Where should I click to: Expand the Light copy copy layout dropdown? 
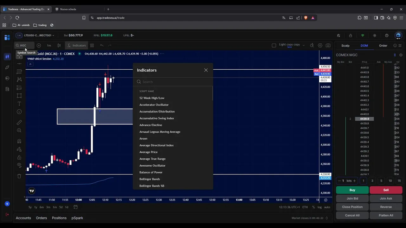304,45
